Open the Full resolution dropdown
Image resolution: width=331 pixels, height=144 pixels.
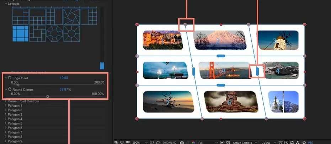pyautogui.click(x=208, y=143)
